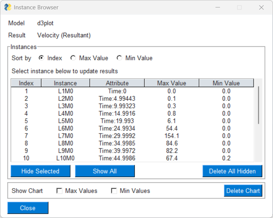Click the Attribute column header
This screenshot has height=218, width=273.
tap(117, 83)
